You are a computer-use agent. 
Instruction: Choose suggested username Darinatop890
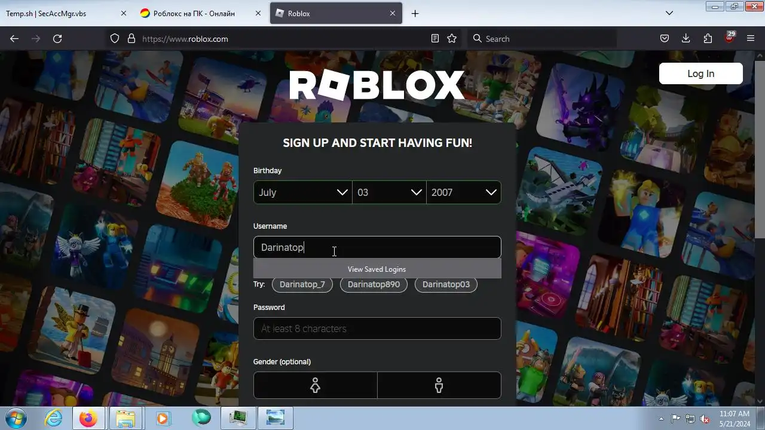click(374, 284)
